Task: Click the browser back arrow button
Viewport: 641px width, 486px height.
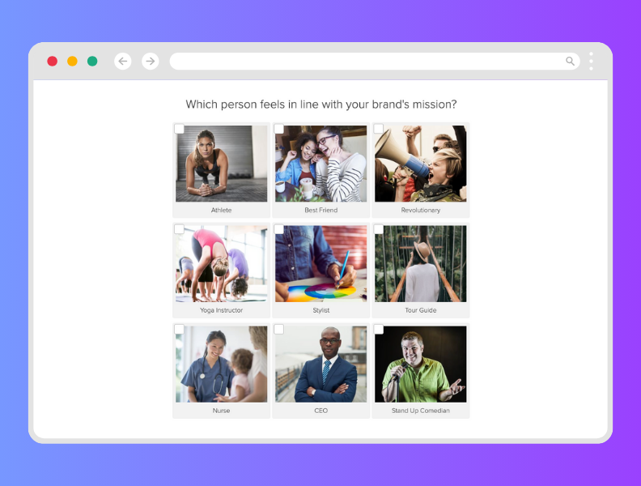Action: click(x=123, y=62)
